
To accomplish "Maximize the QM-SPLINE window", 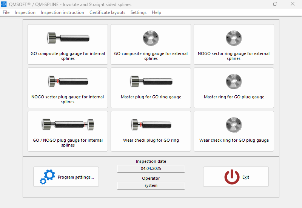I will 275,4.
